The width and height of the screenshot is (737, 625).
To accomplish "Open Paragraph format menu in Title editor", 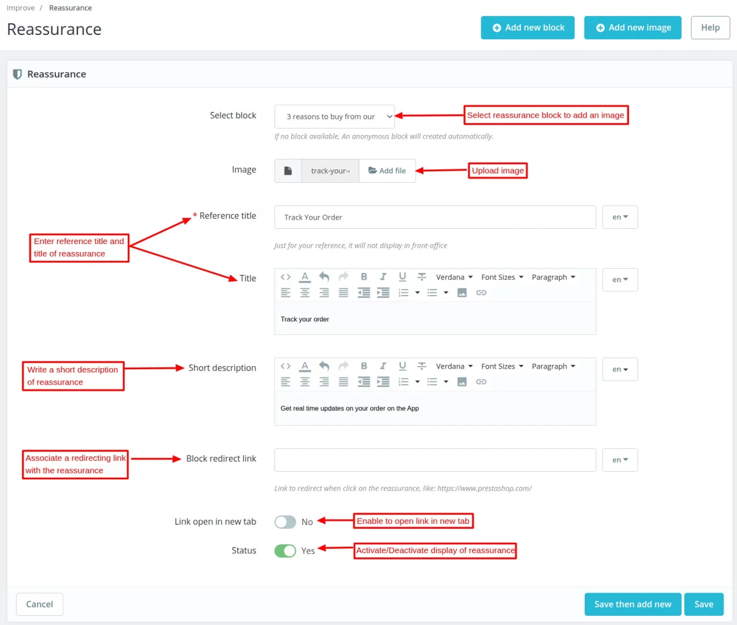I will (x=553, y=277).
